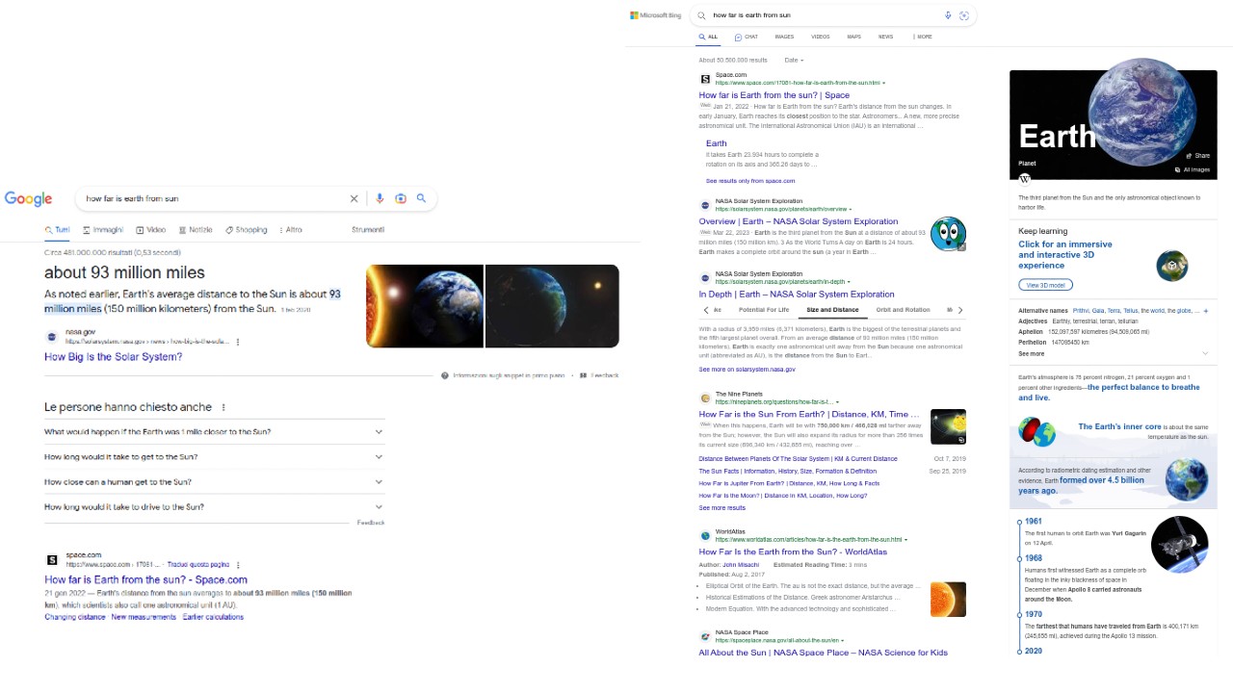
Task: Open Google Lens camera search
Action: pyautogui.click(x=401, y=198)
